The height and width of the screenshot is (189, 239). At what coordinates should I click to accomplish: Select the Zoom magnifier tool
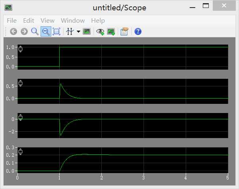35,31
